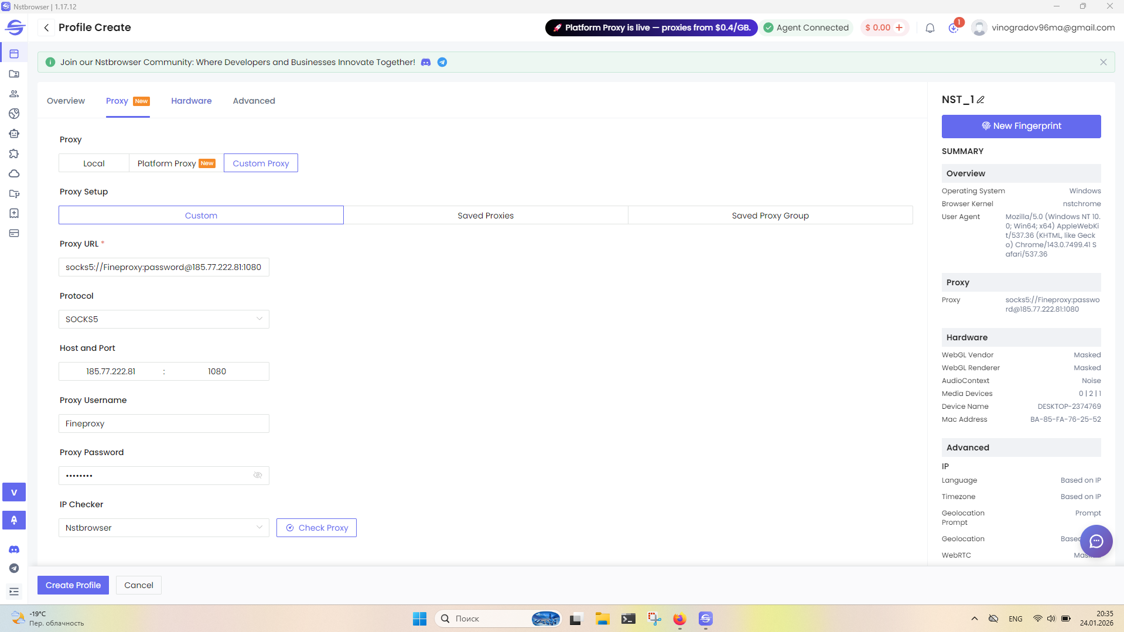1124x632 pixels.
Task: Choose Custom proxy setup
Action: coord(201,216)
